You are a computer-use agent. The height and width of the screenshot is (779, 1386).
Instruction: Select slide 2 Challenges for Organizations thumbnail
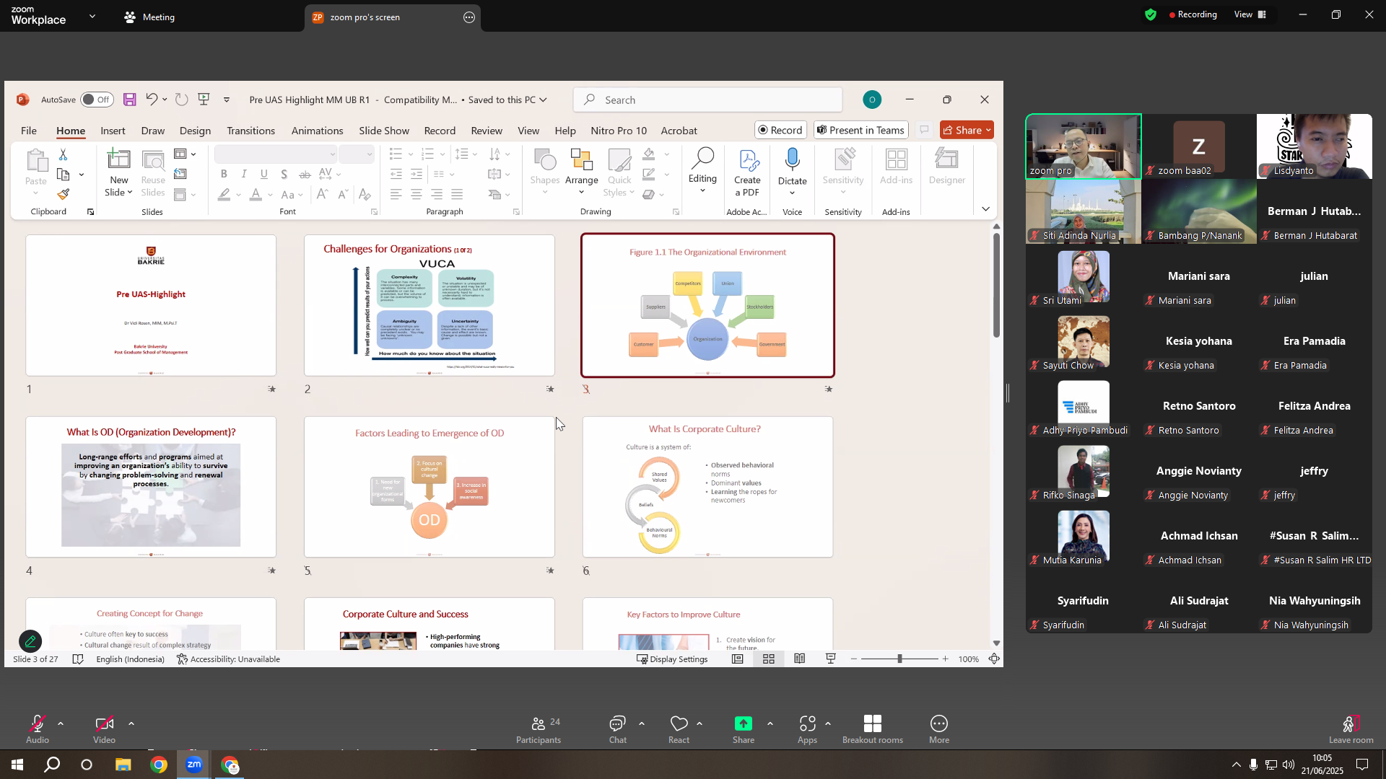430,305
